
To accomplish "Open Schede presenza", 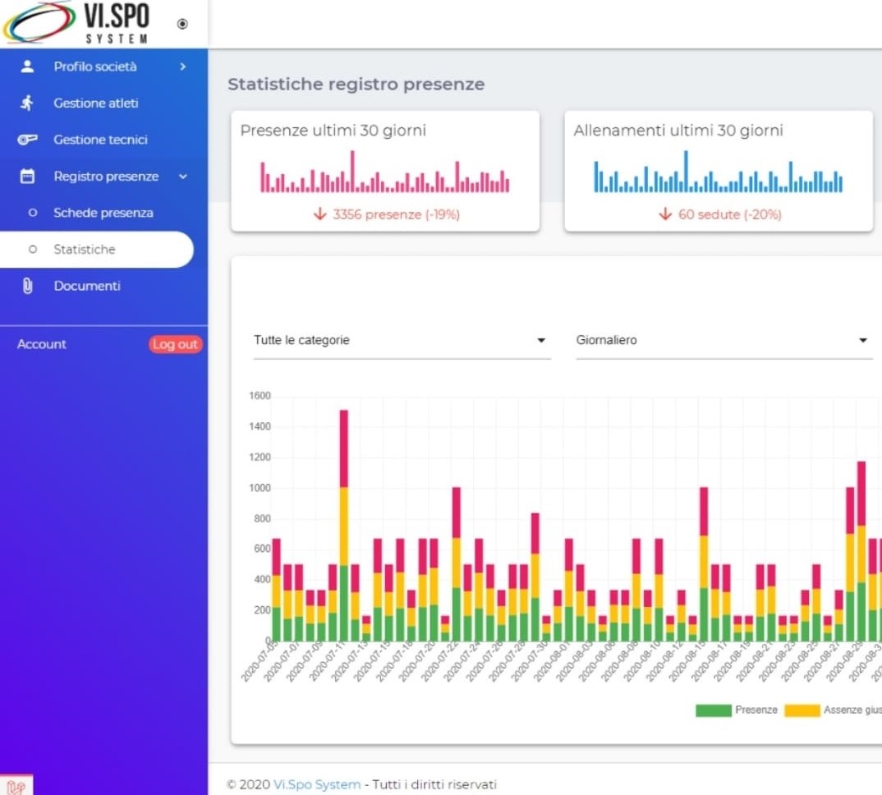I will [103, 213].
